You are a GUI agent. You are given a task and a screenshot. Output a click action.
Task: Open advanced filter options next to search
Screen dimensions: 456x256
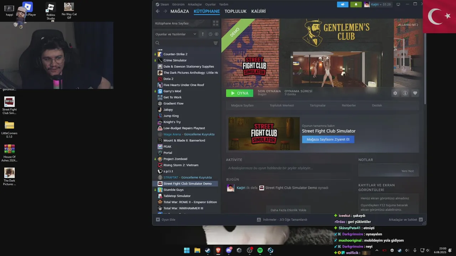pyautogui.click(x=216, y=43)
